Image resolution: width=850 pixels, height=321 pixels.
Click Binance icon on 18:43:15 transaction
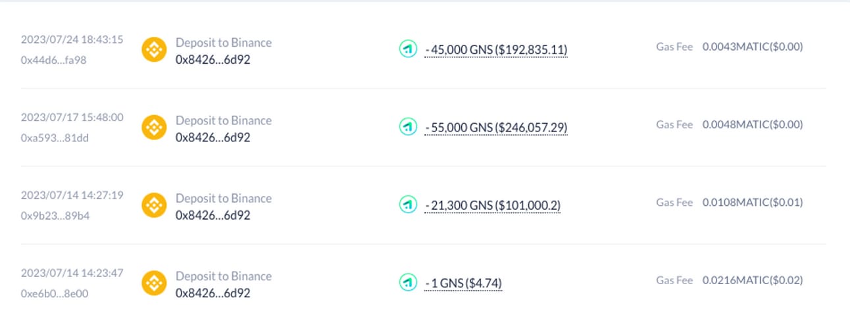(x=154, y=50)
